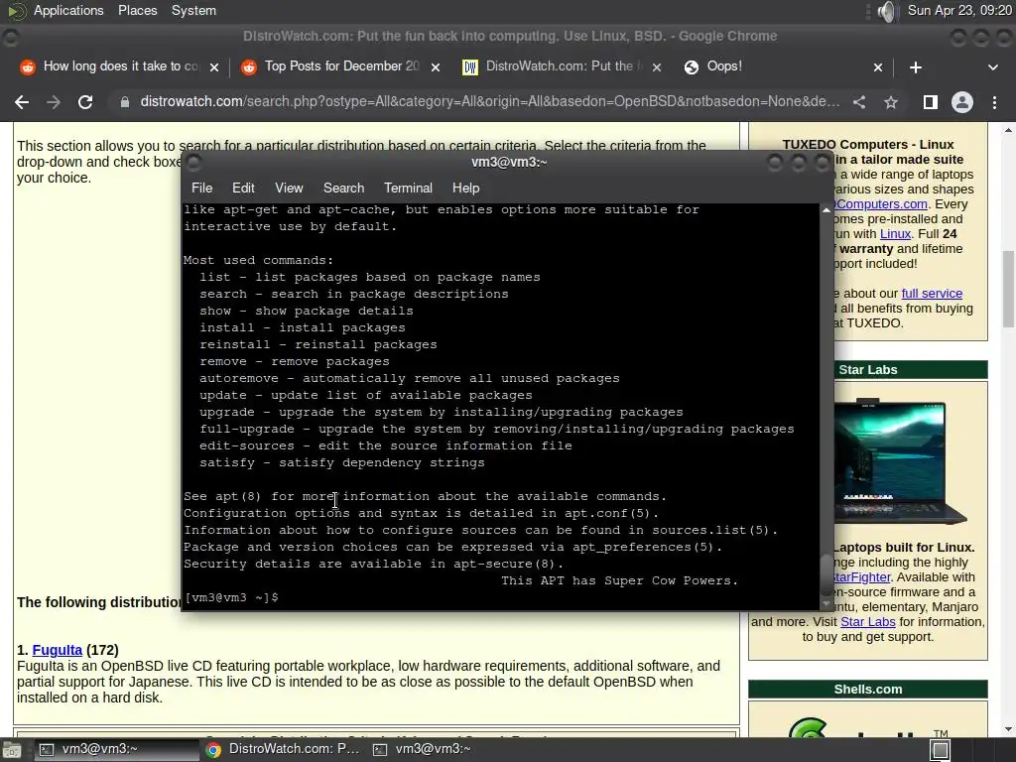Open the Applications menu in top panel
The height and width of the screenshot is (762, 1016).
(x=68, y=10)
